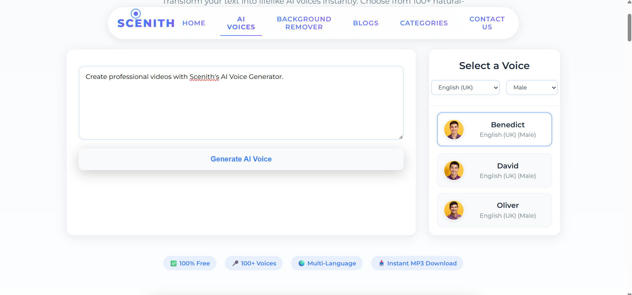
Task: Click the microphone icon by 100+ Voices
Action: point(235,263)
